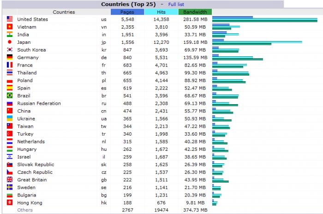This screenshot has width=323, height=214.
Task: Click the Ukraine flag icon
Action: 10,118
